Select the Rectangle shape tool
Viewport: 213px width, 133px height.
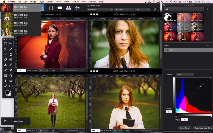click(11, 86)
